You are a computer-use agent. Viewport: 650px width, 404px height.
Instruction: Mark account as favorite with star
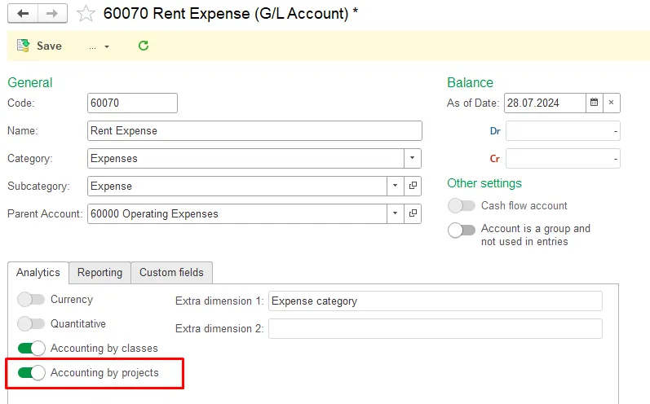(x=86, y=13)
